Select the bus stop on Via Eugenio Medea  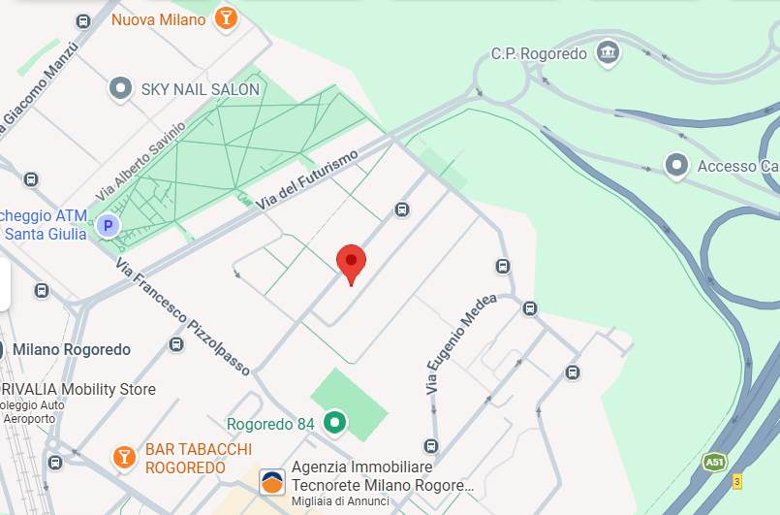530,308
